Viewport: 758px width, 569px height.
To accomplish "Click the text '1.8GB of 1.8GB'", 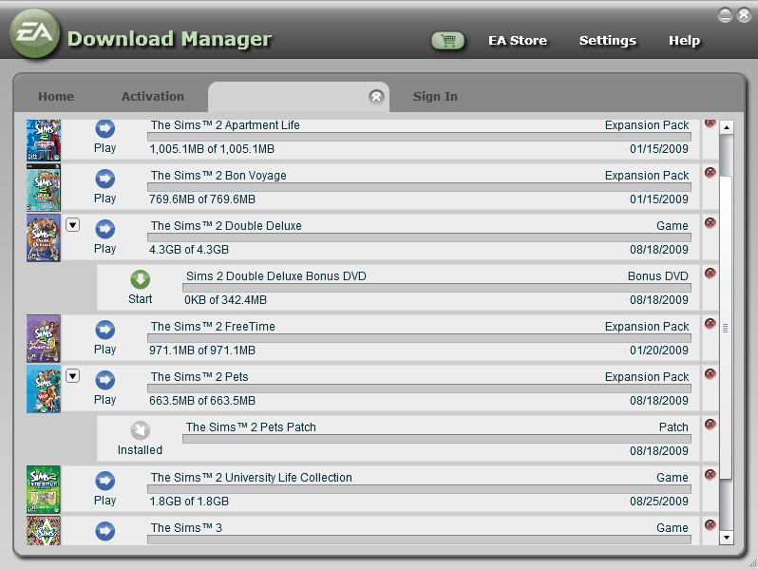I will (189, 501).
